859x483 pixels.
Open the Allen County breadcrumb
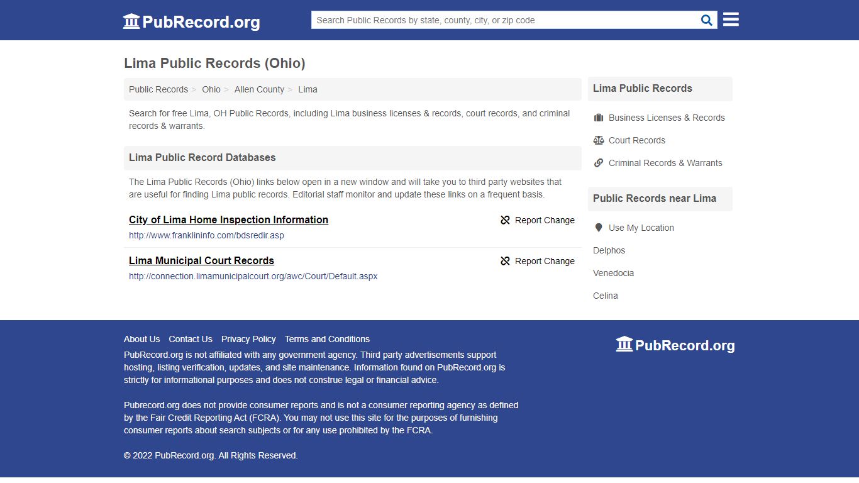click(259, 89)
